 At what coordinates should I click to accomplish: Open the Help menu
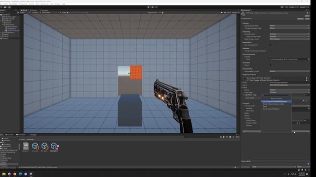coord(64,4)
